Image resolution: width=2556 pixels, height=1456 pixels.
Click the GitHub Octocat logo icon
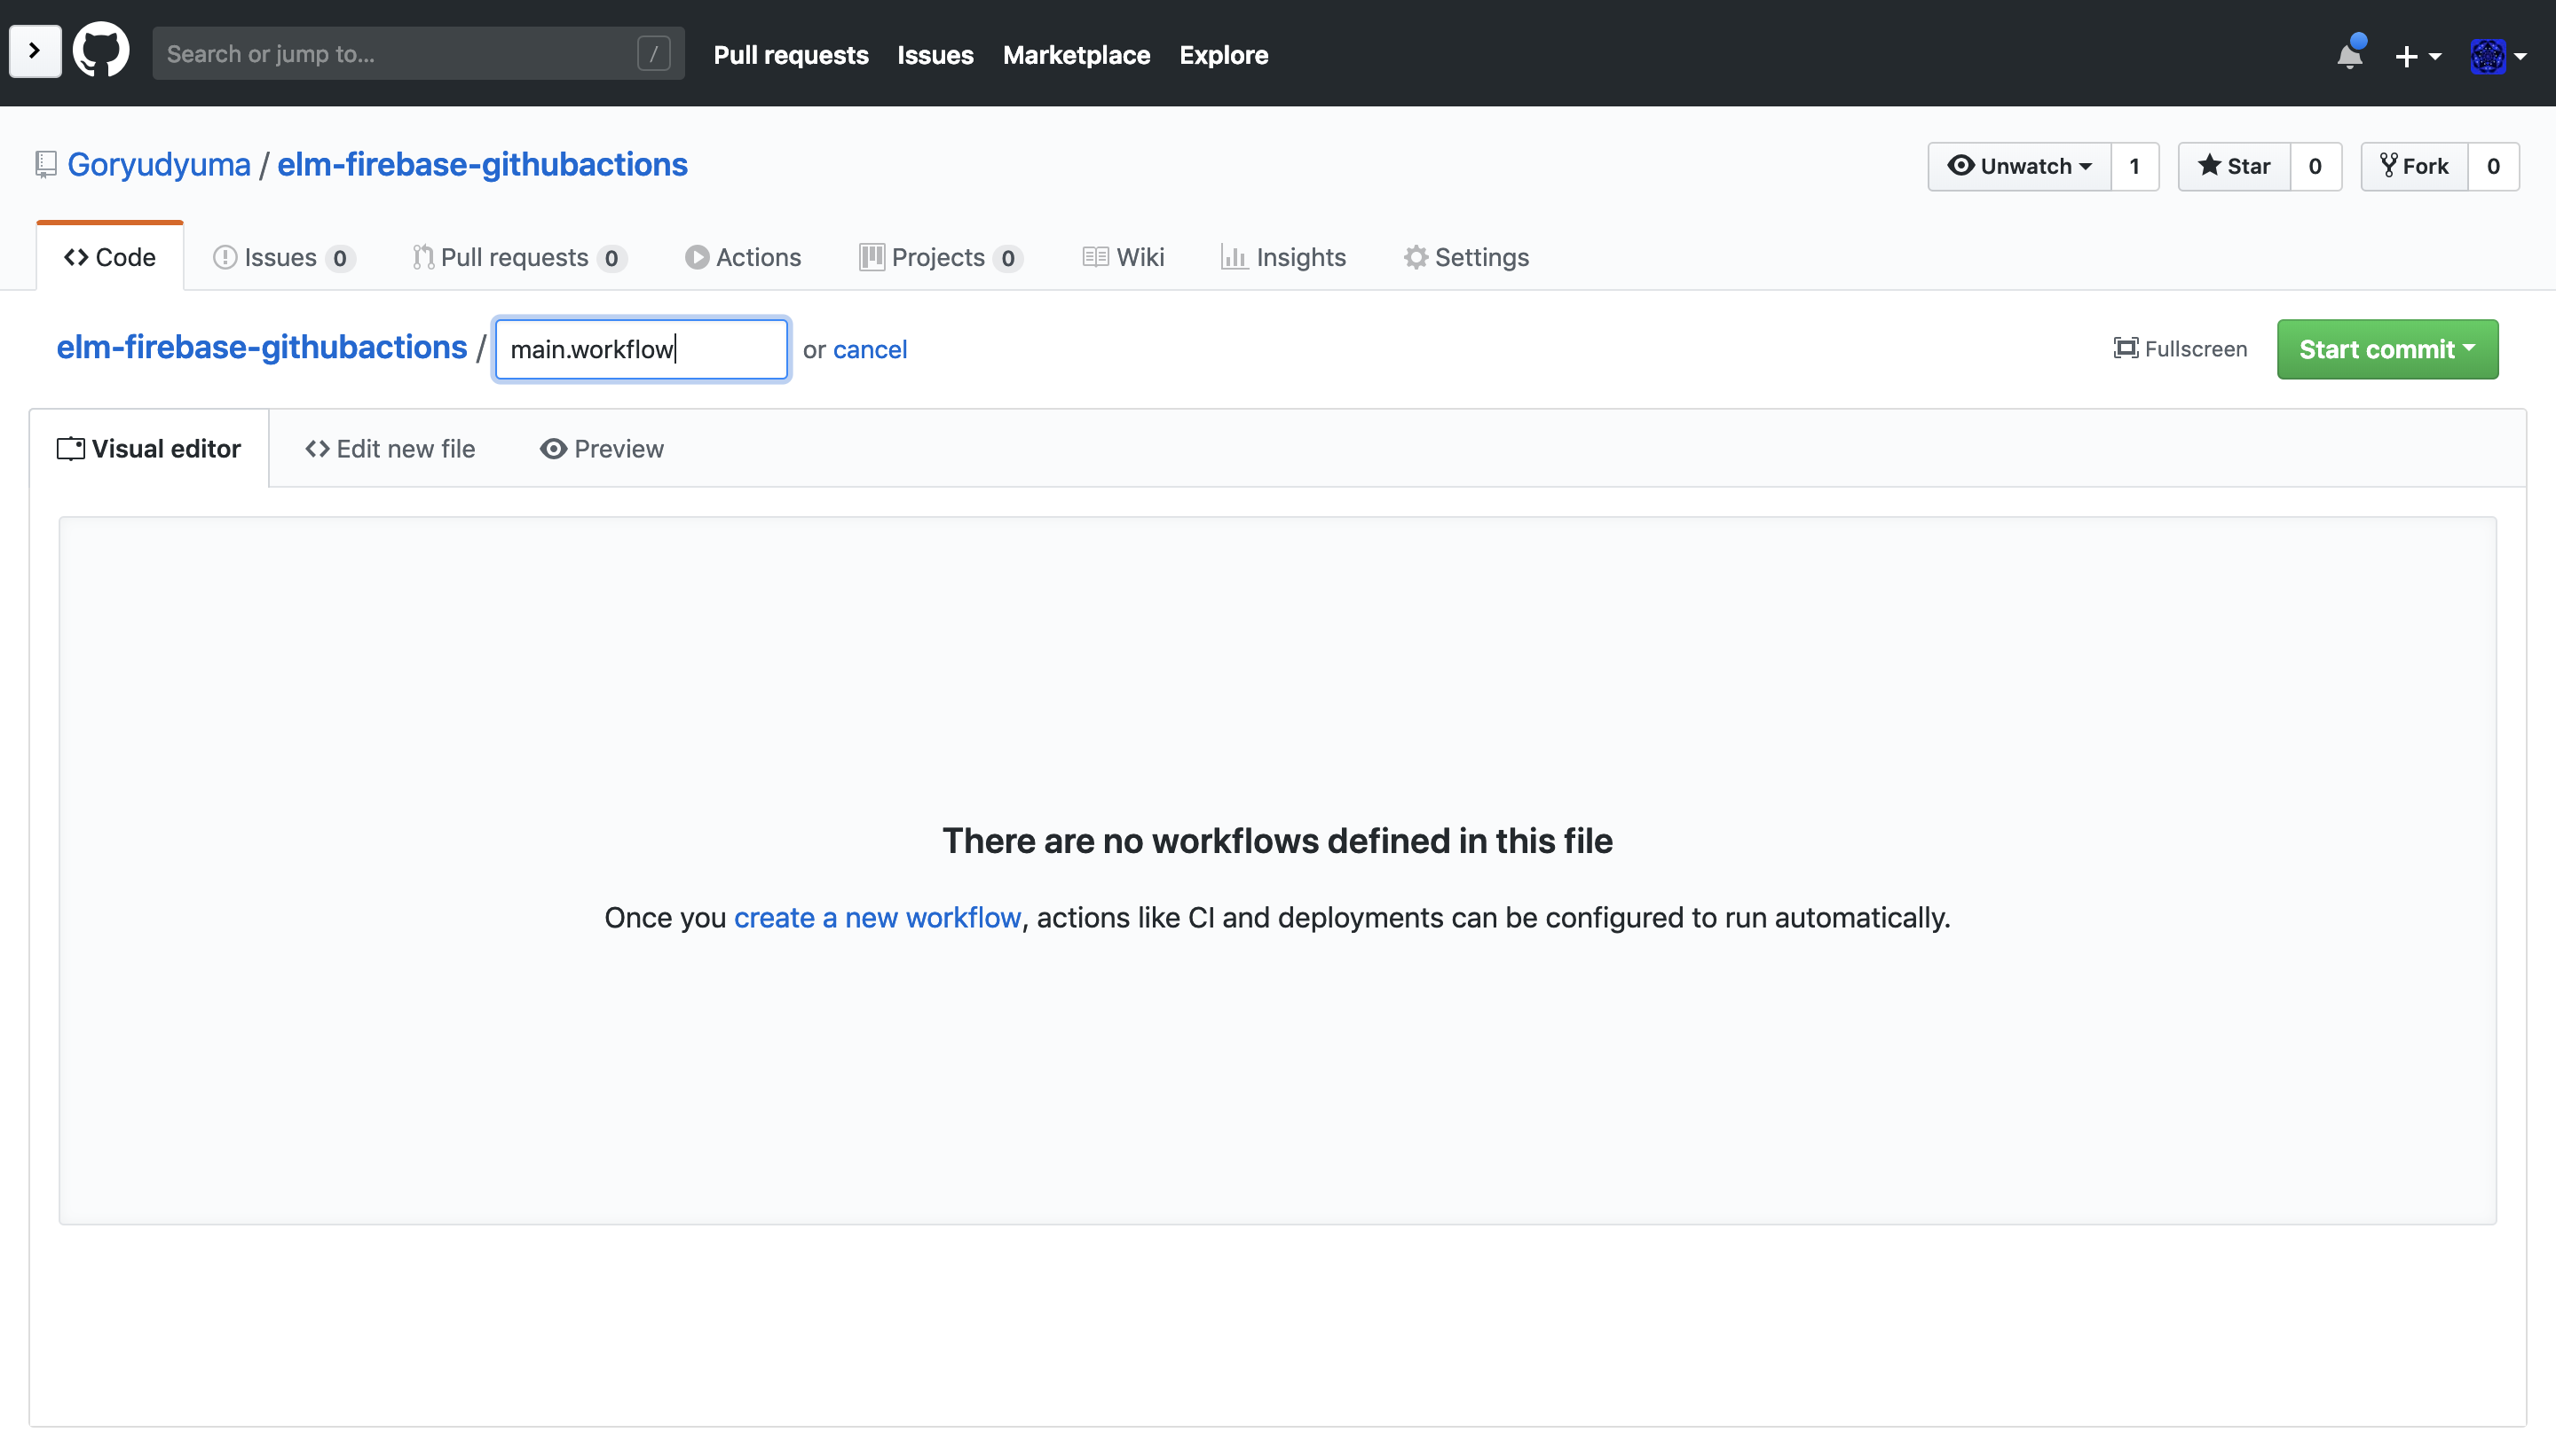pos(100,52)
